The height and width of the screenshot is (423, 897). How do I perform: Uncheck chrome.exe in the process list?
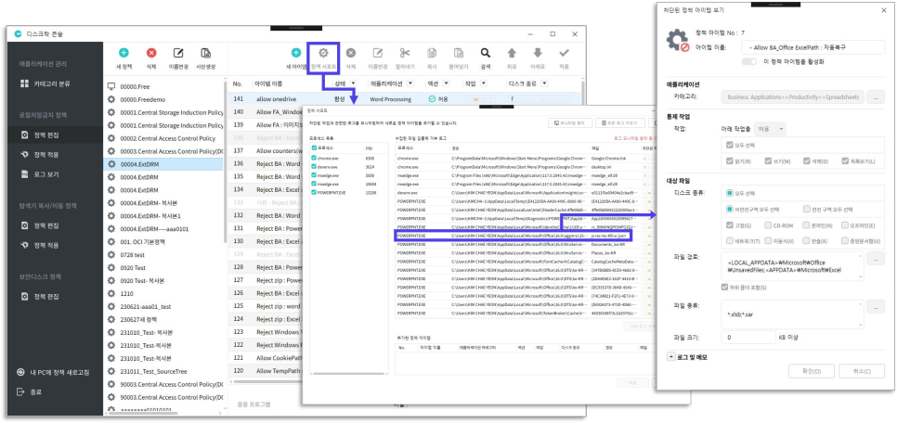coord(313,157)
